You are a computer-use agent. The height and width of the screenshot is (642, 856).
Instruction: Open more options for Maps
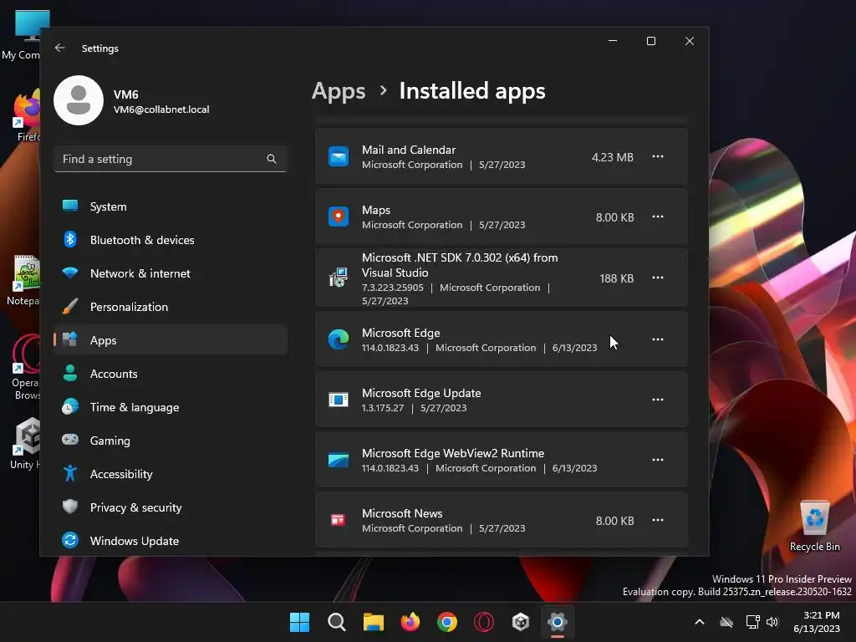658,217
